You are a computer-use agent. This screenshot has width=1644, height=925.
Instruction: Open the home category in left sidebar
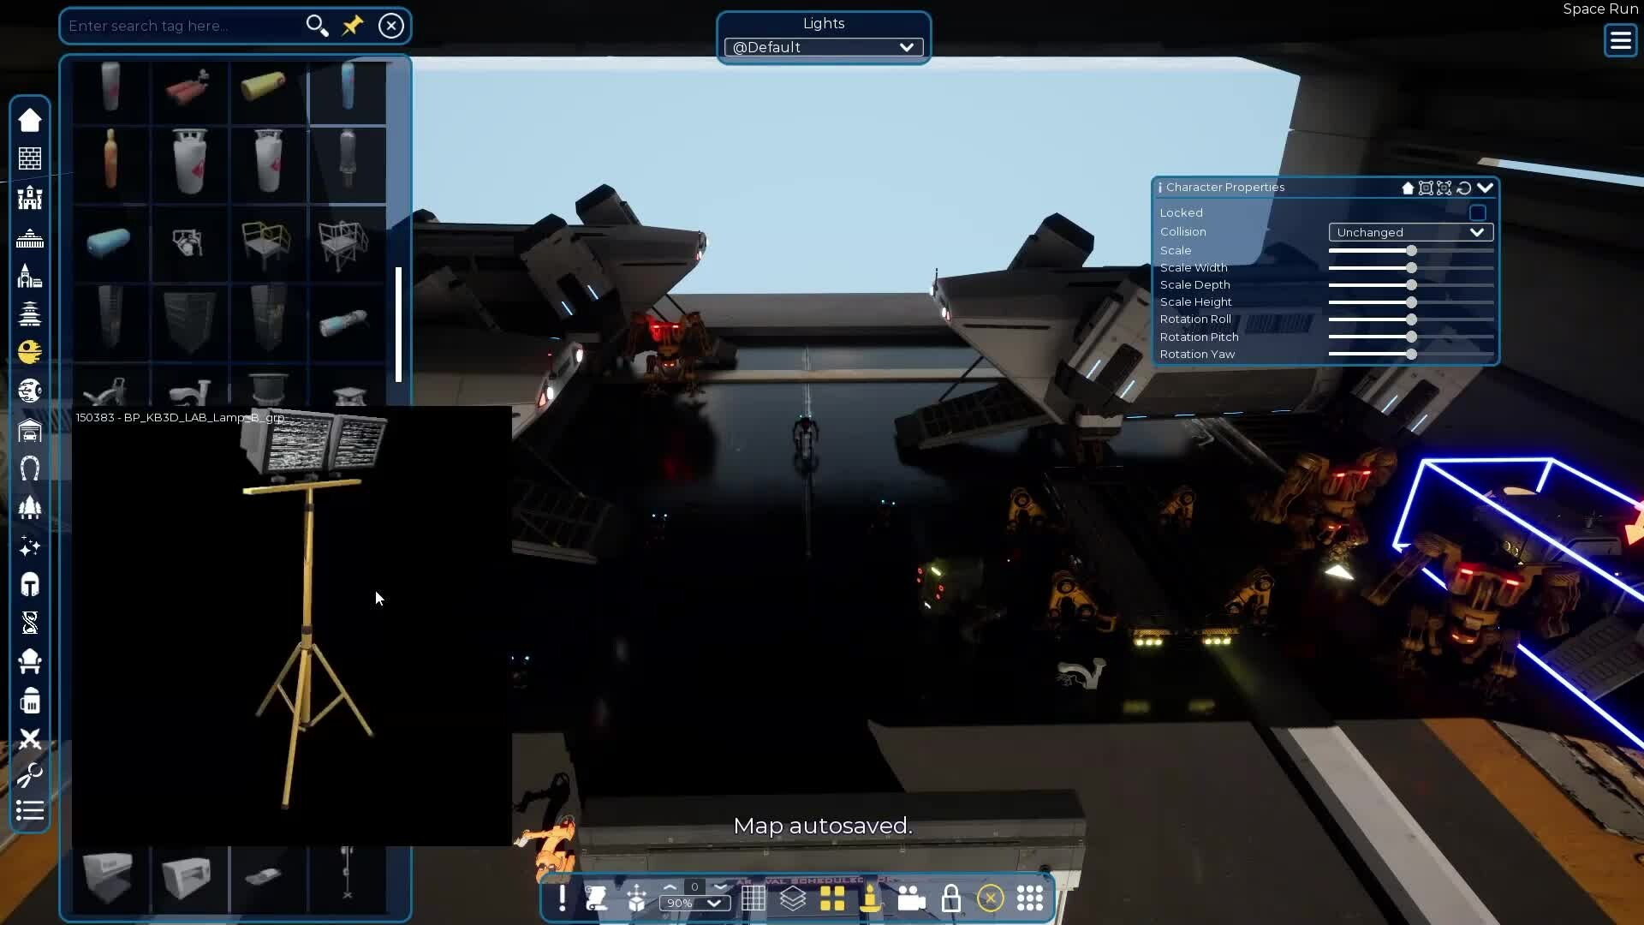30,120
